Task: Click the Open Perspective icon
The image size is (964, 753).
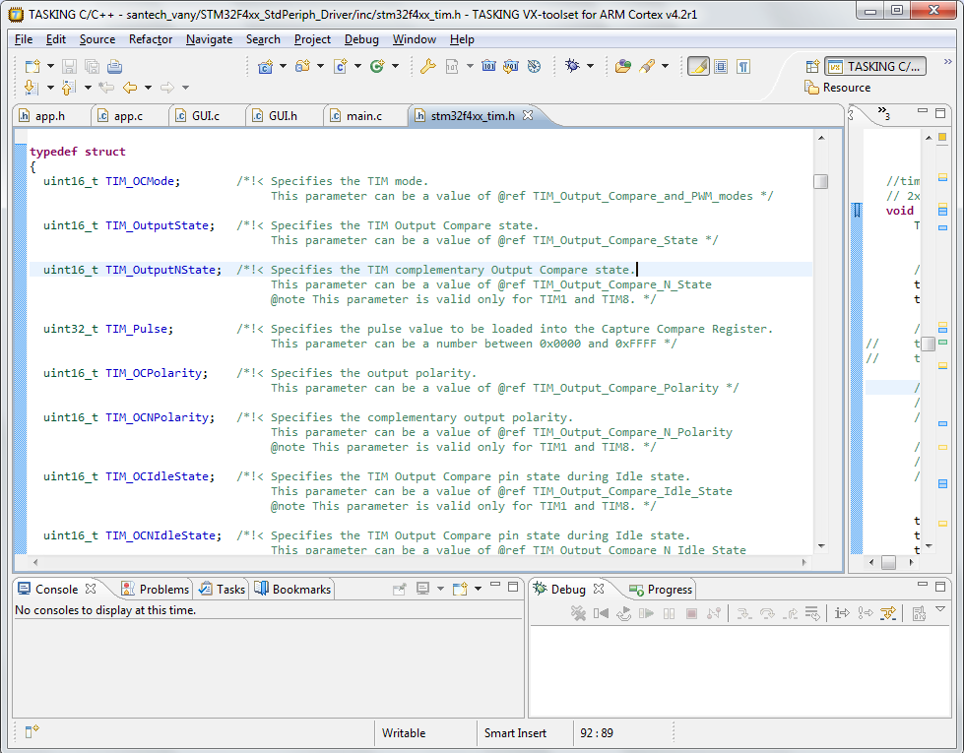Action: click(x=812, y=66)
